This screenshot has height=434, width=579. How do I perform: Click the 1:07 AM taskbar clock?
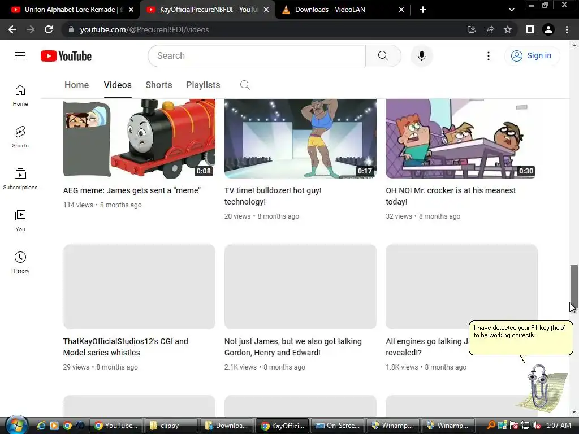tap(558, 426)
